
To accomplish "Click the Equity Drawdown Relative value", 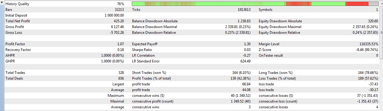I will pyautogui.click(x=365, y=33).
